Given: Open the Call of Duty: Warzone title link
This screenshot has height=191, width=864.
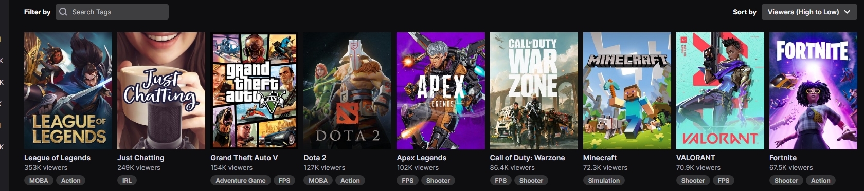Looking at the screenshot, I should coord(527,158).
